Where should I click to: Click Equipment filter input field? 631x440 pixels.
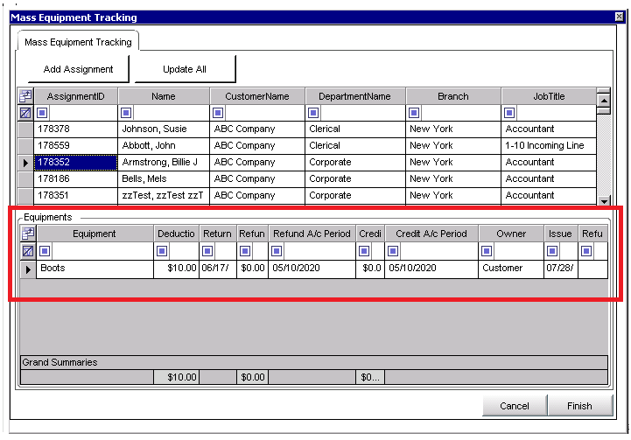102,251
